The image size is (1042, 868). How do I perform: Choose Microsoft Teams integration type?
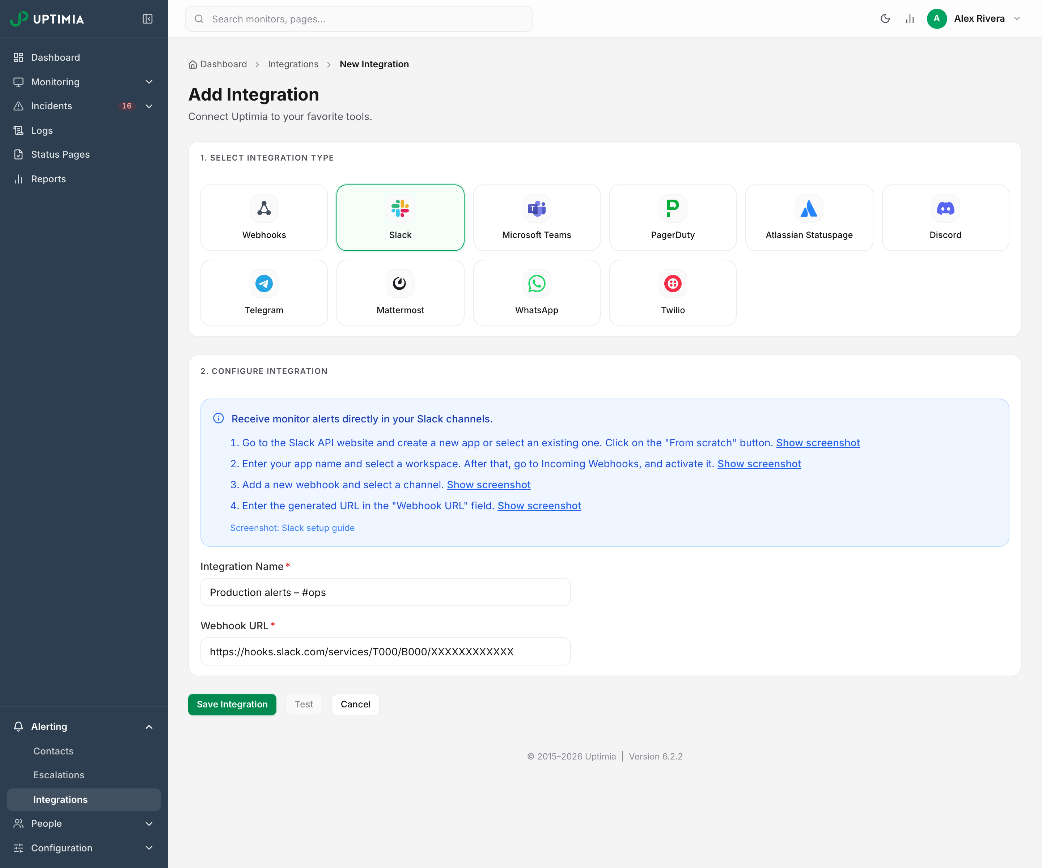(537, 218)
